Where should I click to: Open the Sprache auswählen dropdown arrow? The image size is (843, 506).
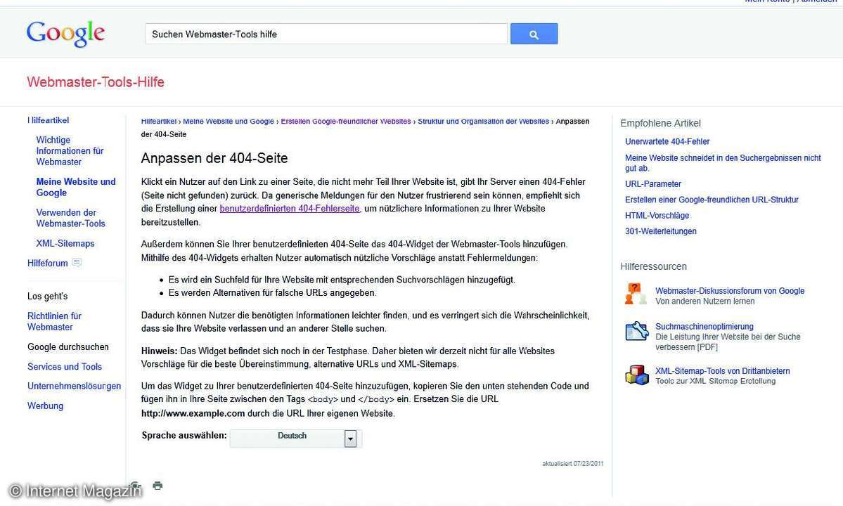click(x=351, y=439)
